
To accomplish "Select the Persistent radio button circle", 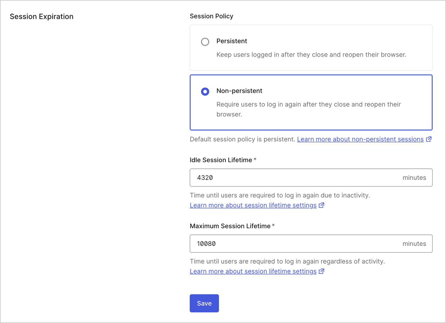I will (205, 42).
